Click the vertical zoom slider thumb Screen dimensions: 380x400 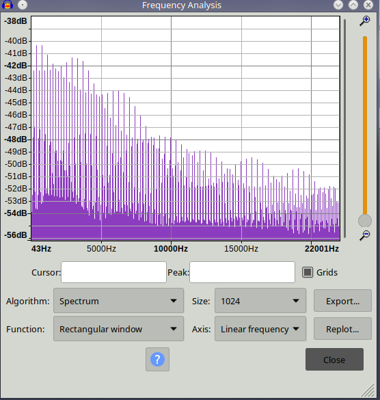365,221
